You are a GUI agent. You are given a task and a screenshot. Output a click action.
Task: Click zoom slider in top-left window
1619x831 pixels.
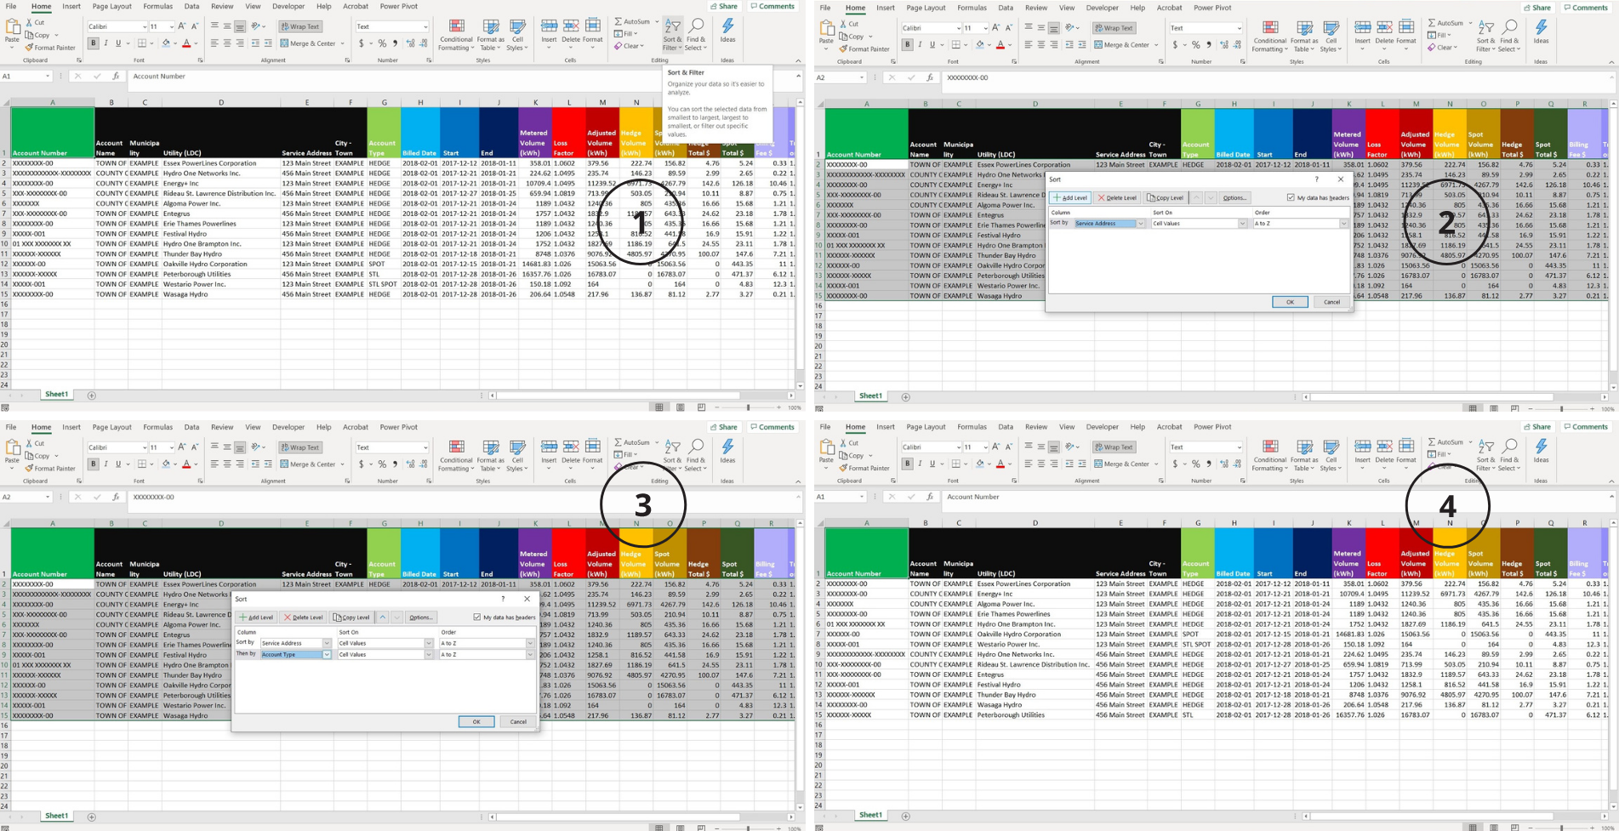tap(749, 407)
